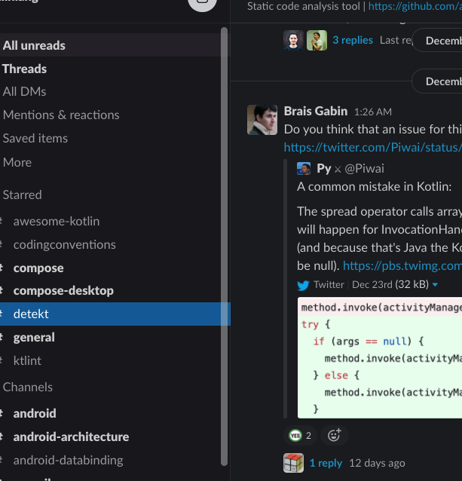Collapse the Channels section
Image resolution: width=462 pixels, height=481 pixels.
coord(28,387)
